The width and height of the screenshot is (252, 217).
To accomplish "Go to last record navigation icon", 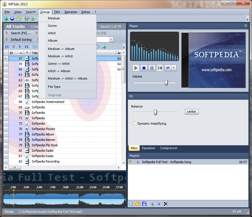I will pyautogui.click(x=27, y=46).
